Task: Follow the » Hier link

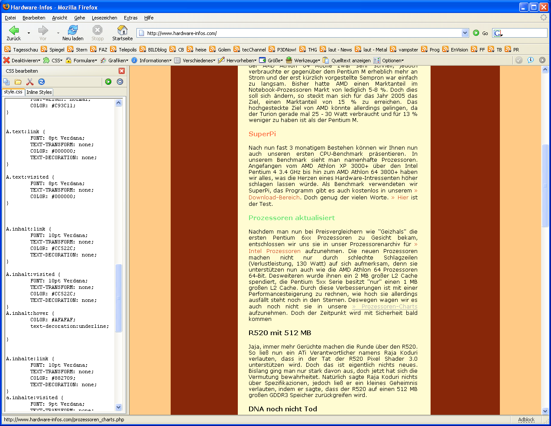Action: pos(400,198)
